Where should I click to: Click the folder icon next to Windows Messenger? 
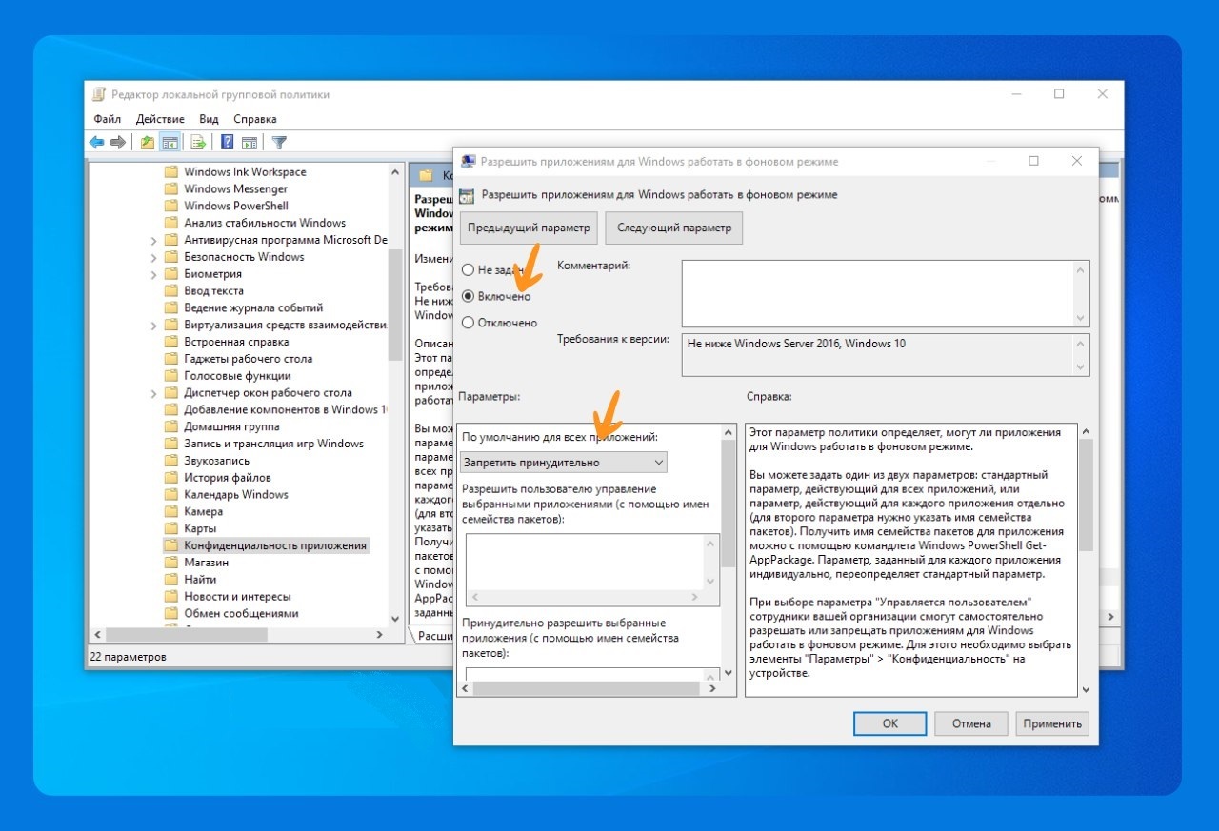[171, 188]
